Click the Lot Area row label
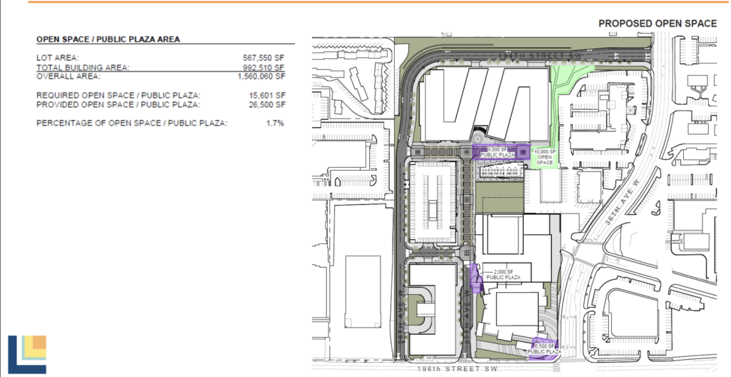The height and width of the screenshot is (377, 731). 58,57
